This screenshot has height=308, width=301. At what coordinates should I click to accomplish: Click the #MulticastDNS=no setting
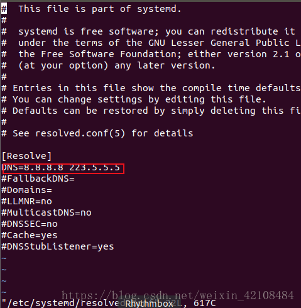coord(47,212)
